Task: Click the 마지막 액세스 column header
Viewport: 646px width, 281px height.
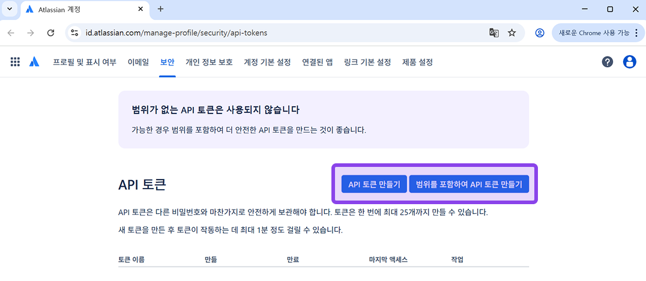Action: (388, 259)
